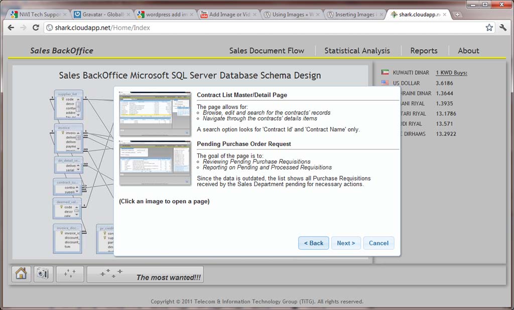Switch to the YouTube Add Image tab
The height and width of the screenshot is (310, 514).
(x=226, y=15)
